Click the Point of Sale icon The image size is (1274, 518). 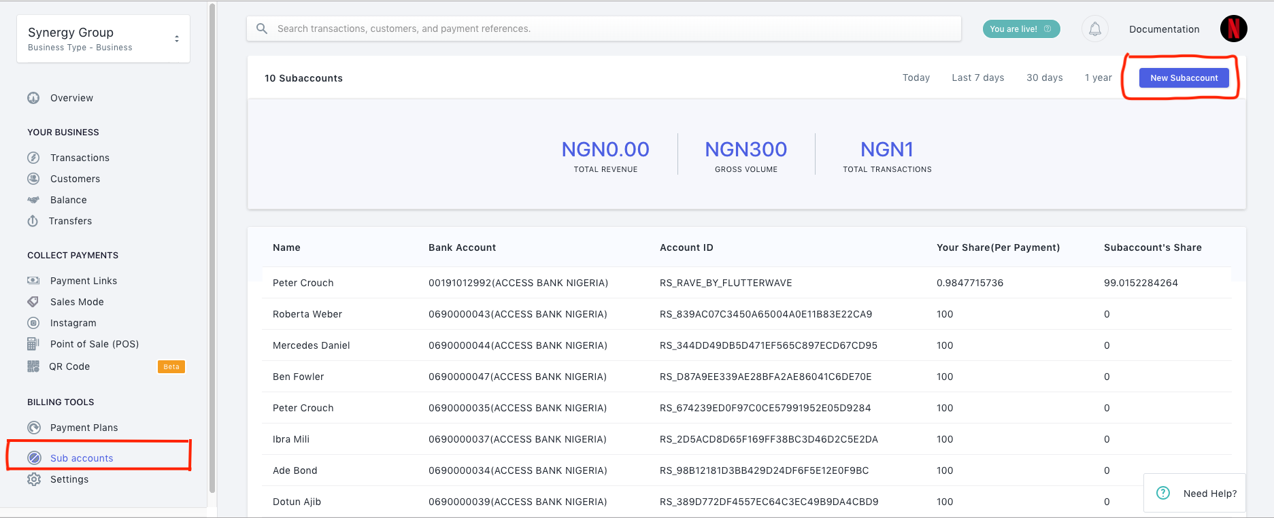pos(33,344)
